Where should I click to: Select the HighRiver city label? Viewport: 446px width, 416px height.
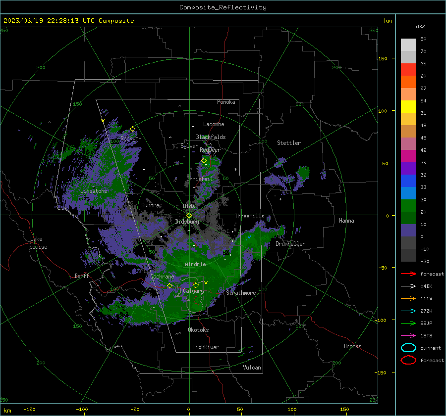(206, 347)
